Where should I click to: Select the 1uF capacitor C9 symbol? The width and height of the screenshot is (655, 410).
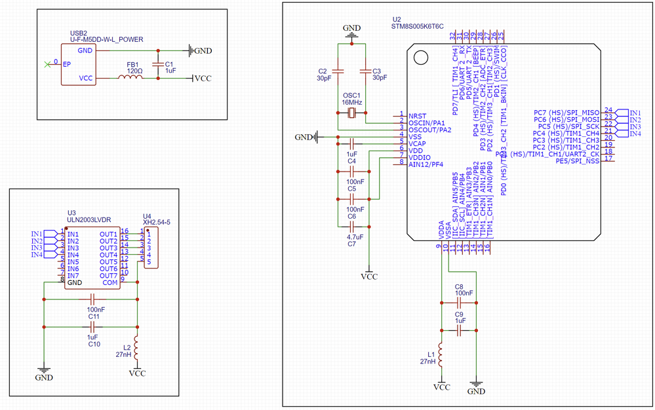click(x=459, y=331)
